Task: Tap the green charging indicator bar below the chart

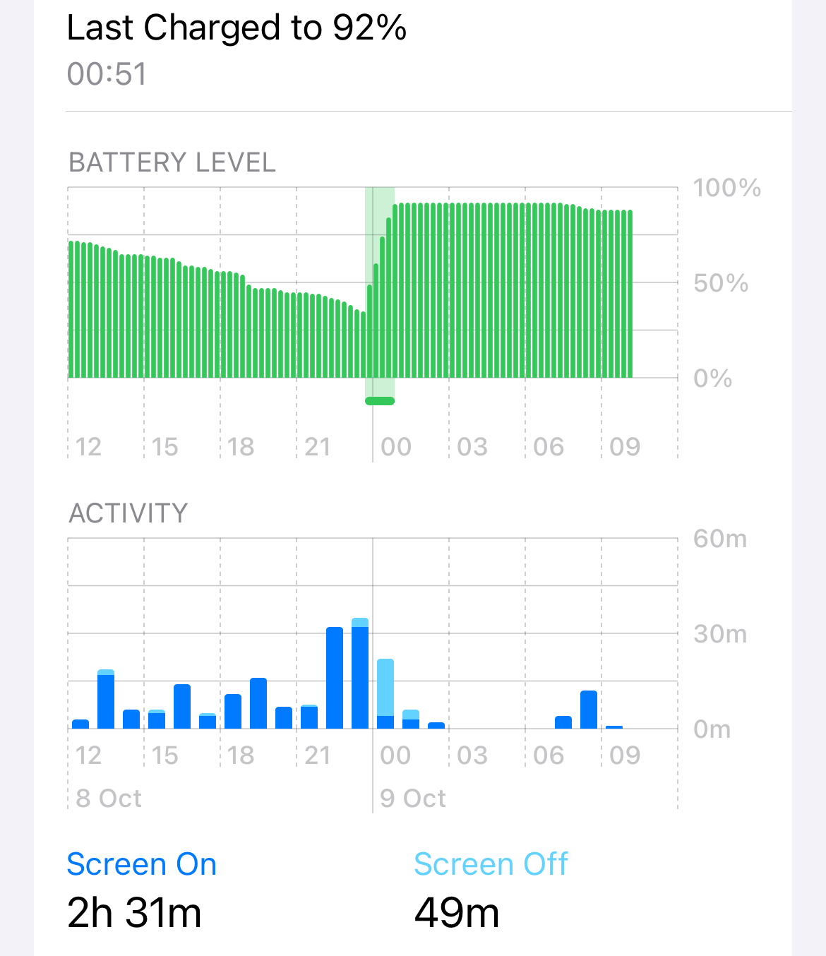Action: click(380, 401)
